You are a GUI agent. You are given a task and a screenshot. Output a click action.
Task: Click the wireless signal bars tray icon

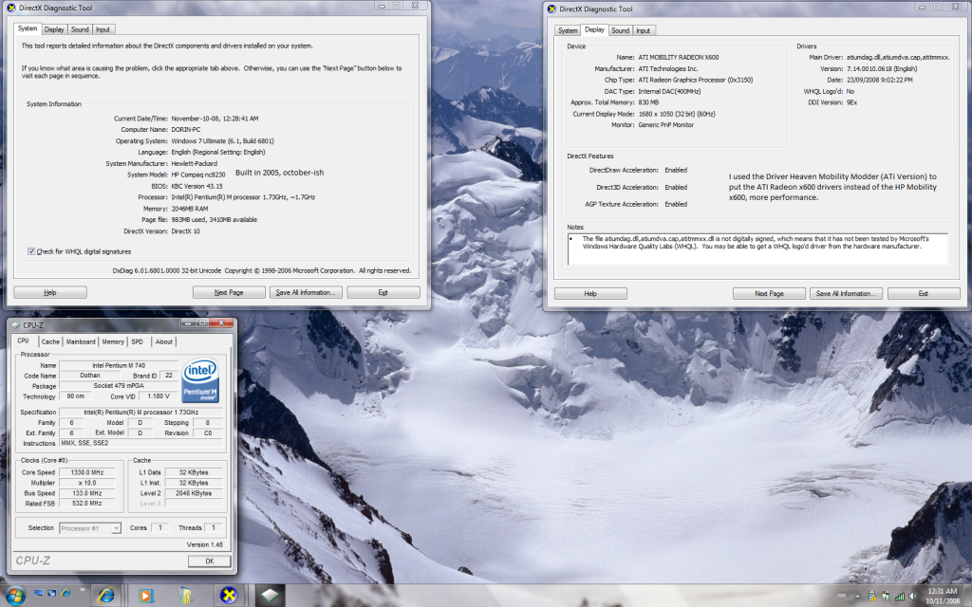[x=900, y=597]
